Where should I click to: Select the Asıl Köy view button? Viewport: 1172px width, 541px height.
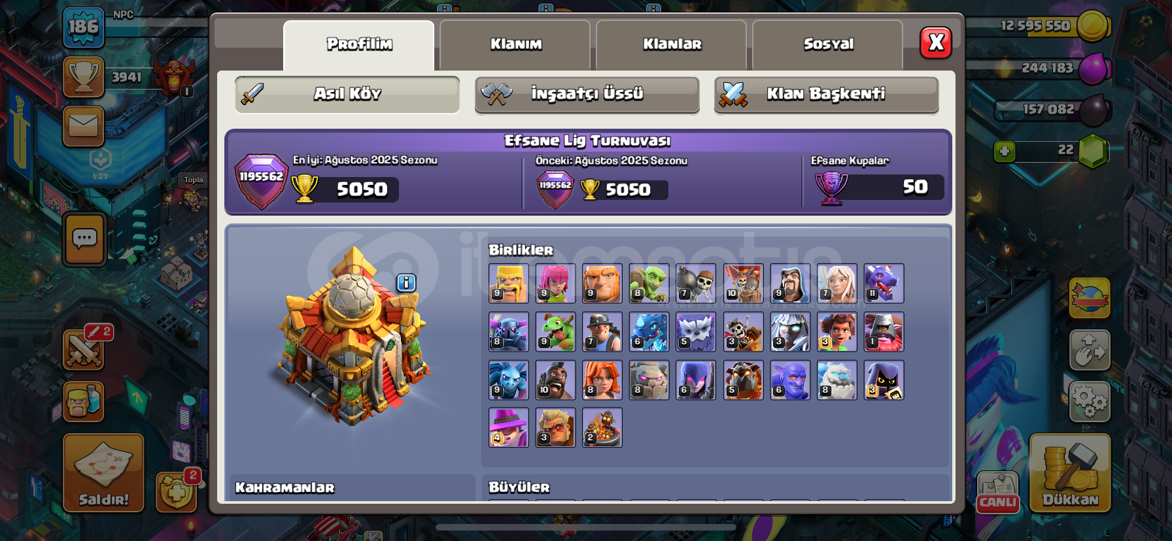pyautogui.click(x=347, y=95)
